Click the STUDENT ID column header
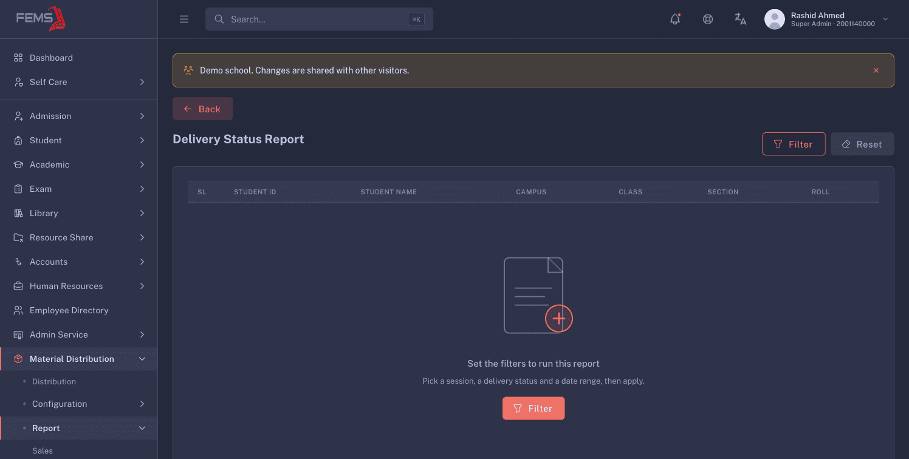Image resolution: width=909 pixels, height=459 pixels. (x=255, y=192)
